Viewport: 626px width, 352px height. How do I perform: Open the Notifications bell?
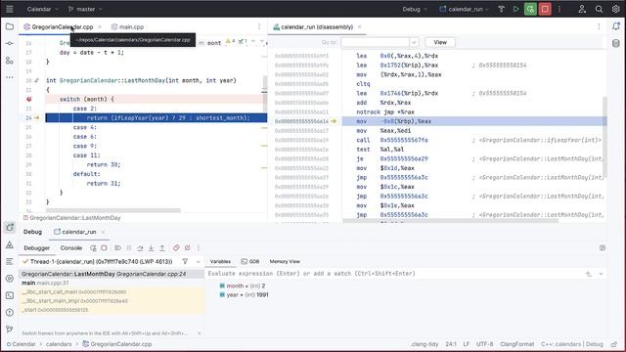[x=616, y=26]
